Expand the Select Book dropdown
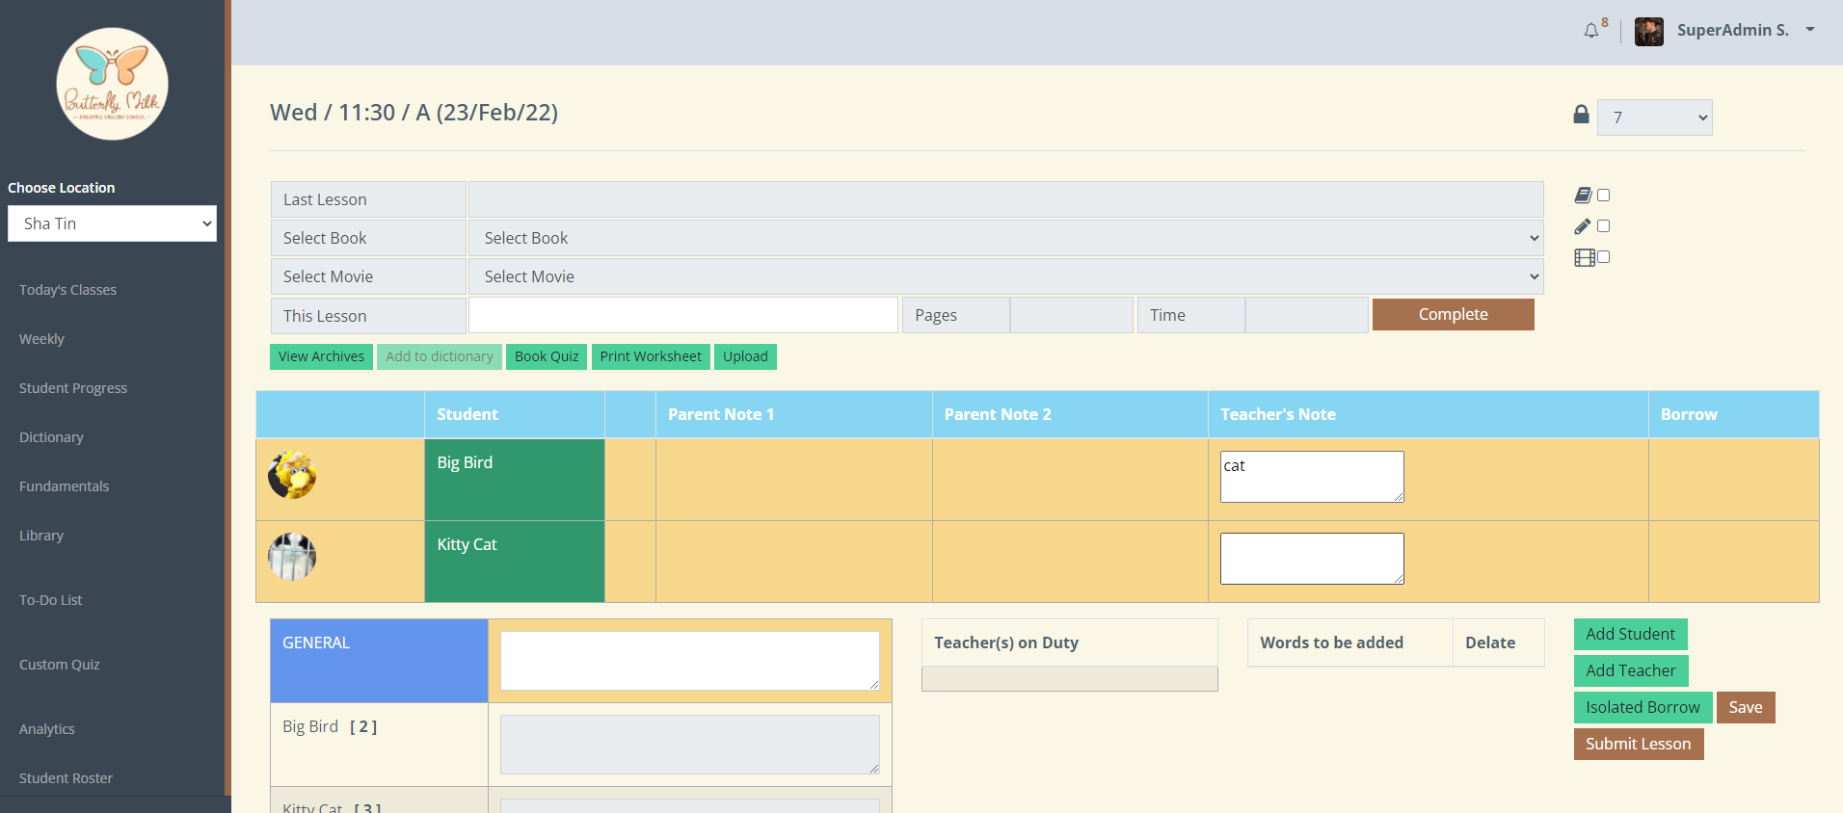The width and height of the screenshot is (1843, 813). pos(1005,238)
